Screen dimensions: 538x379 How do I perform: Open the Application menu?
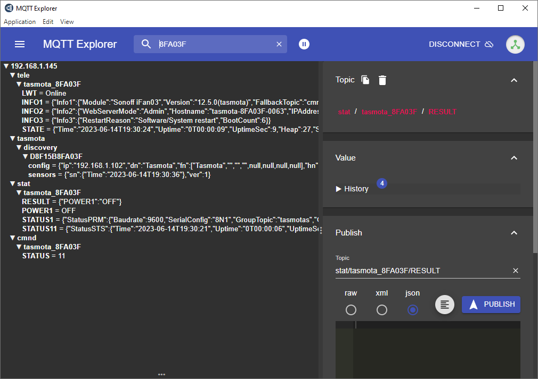(20, 22)
